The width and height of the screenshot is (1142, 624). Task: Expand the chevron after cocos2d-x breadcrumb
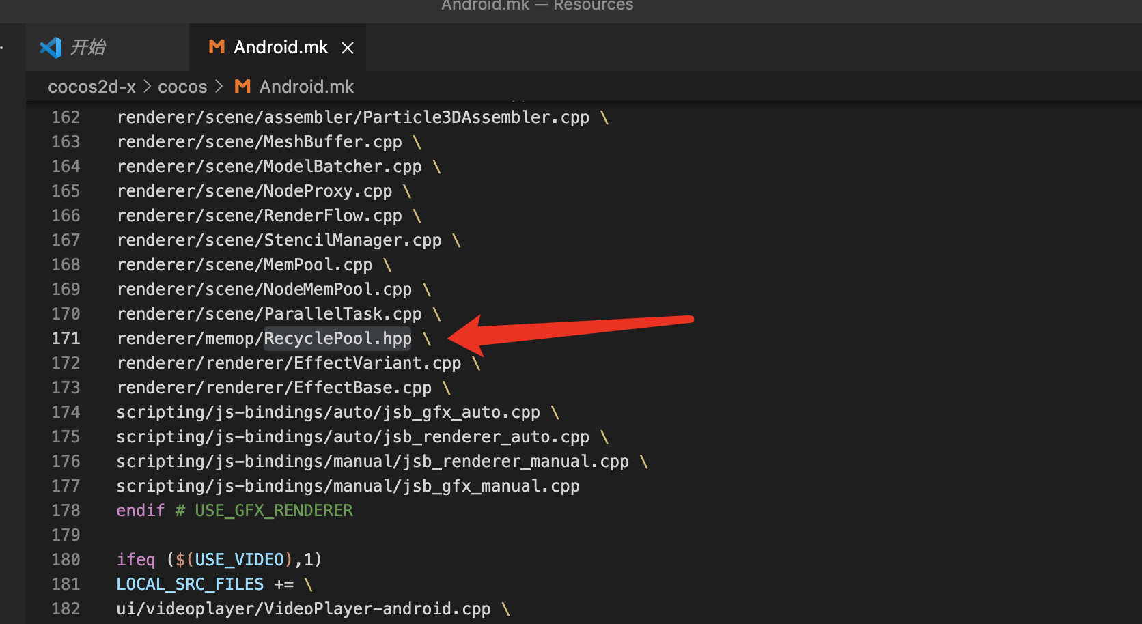click(147, 87)
